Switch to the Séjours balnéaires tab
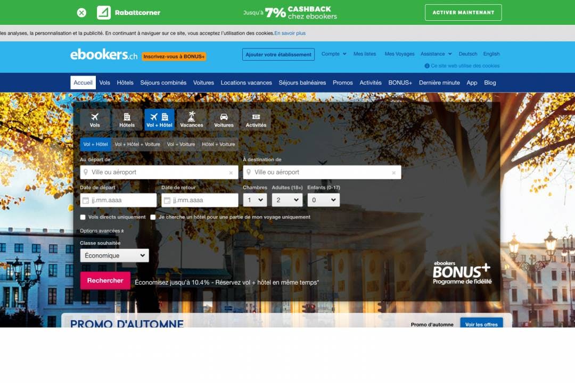 click(x=302, y=82)
